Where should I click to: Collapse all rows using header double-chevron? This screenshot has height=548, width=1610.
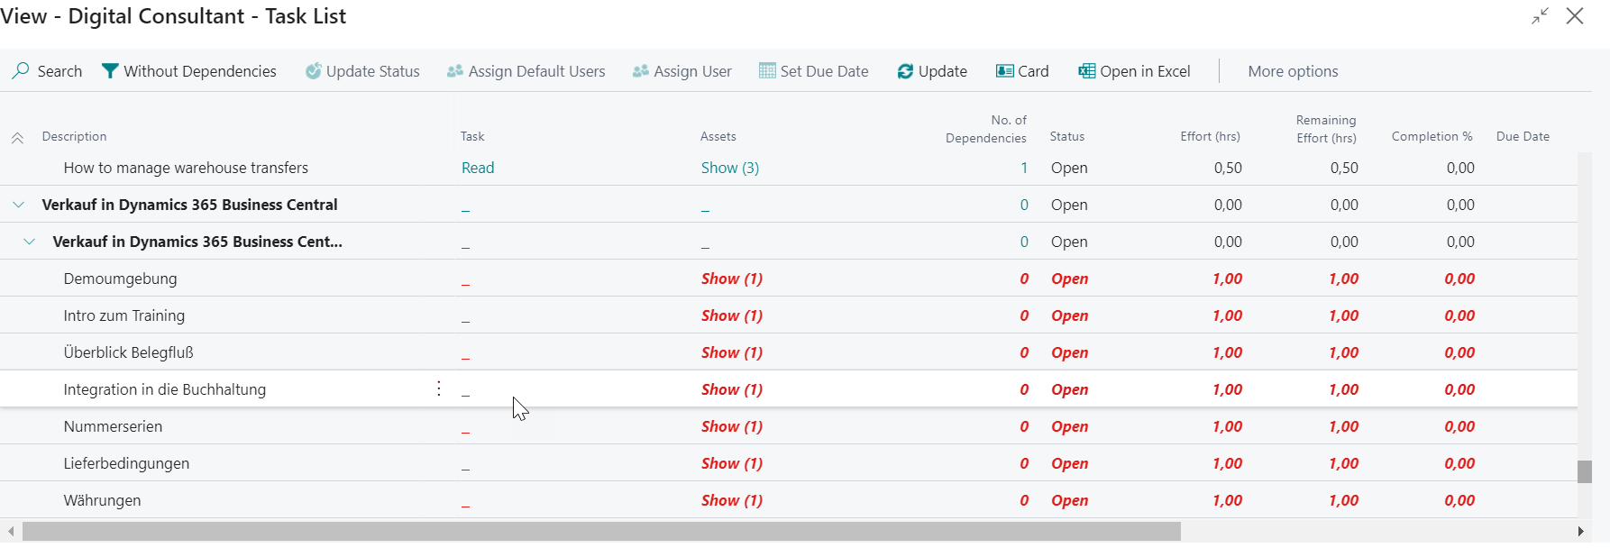pos(17,138)
